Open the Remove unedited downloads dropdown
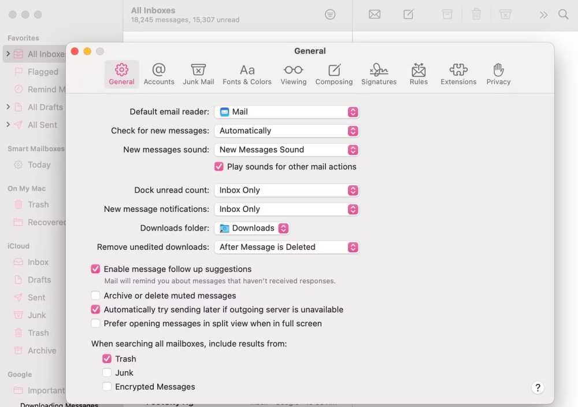The height and width of the screenshot is (407, 578). pos(287,247)
